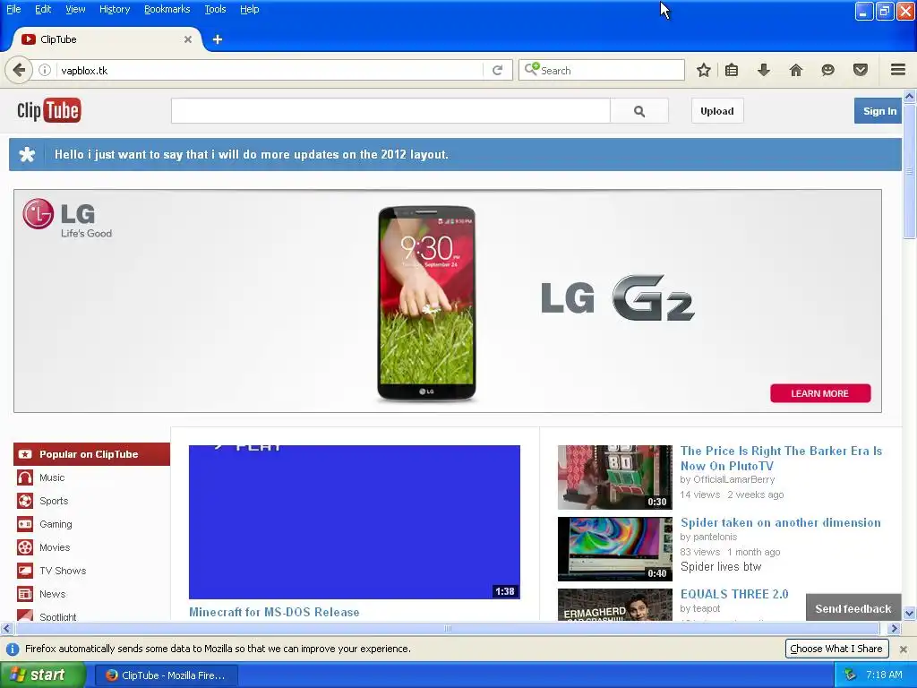The height and width of the screenshot is (688, 917).
Task: Open the History menu
Action: [x=114, y=9]
